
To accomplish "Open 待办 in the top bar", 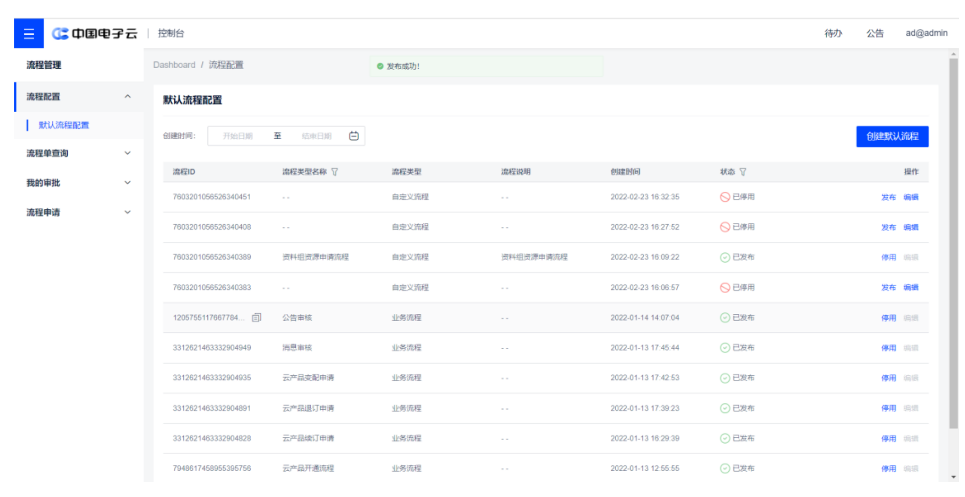I will [833, 33].
